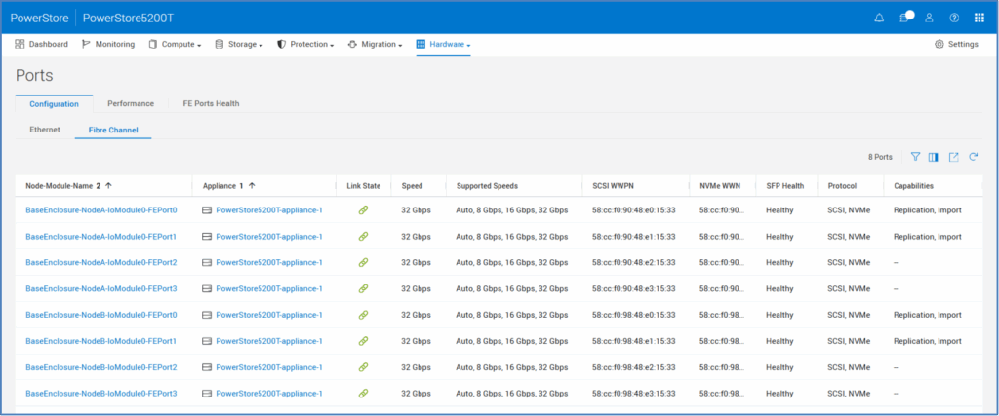Open BaseEnclosure-NodeB-IoModule0-FEPort1 link
The width and height of the screenshot is (999, 416).
(x=101, y=341)
